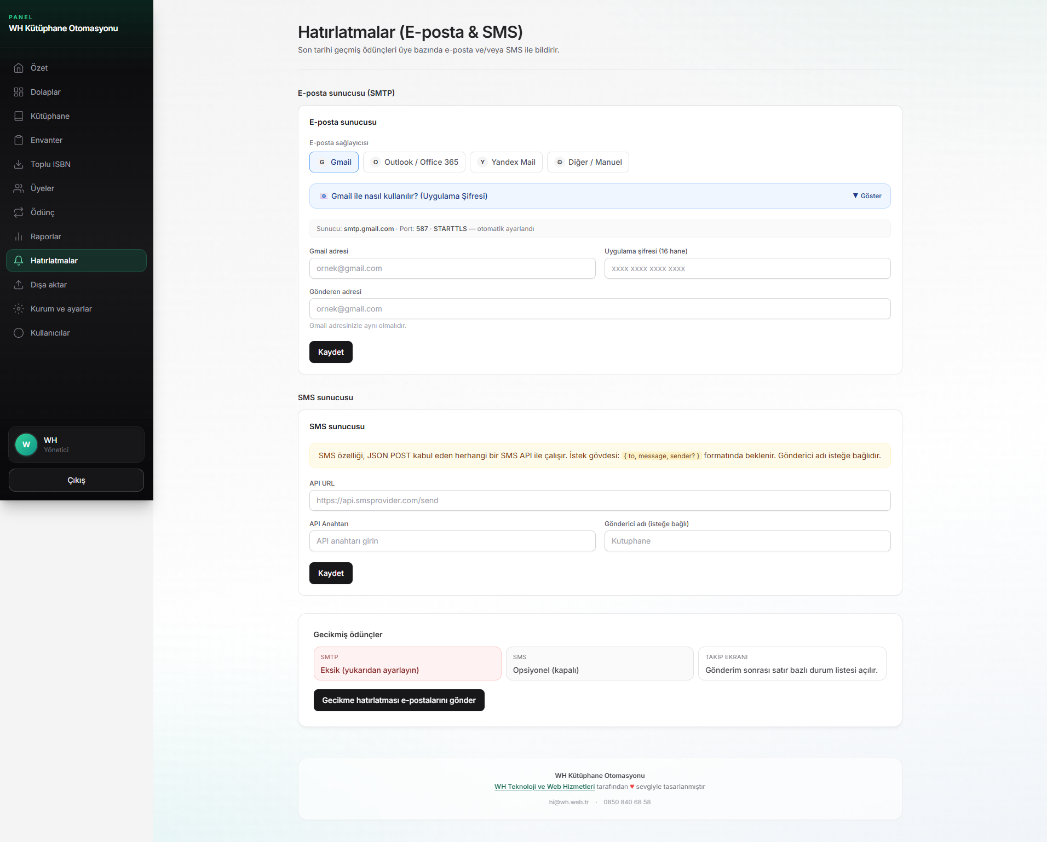
Task: Open the Özet menu item
Action: pos(76,68)
